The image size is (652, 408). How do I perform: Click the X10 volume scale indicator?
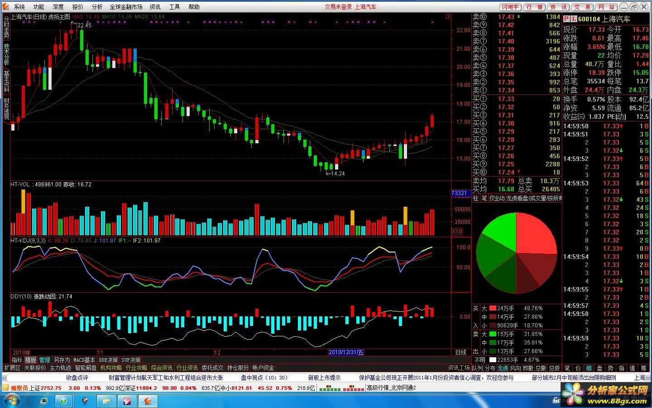pos(457,231)
